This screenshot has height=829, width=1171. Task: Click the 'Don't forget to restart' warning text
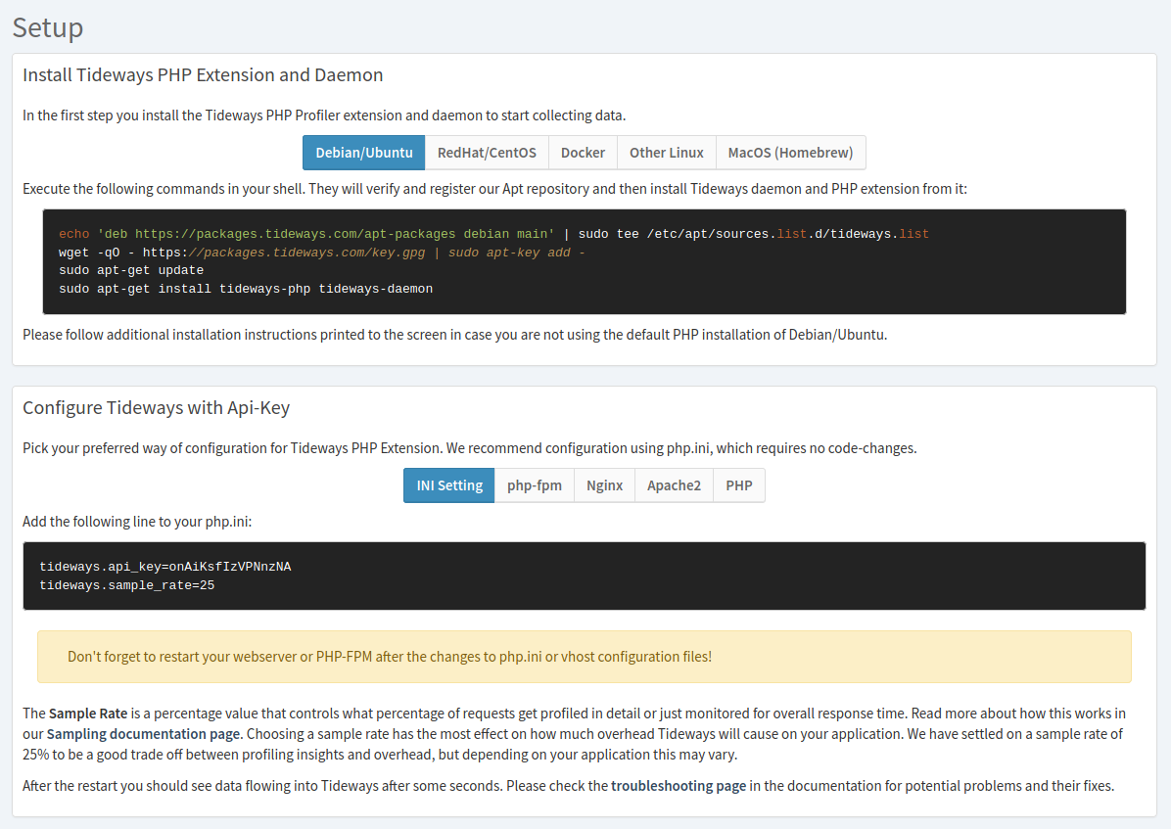coord(390,657)
